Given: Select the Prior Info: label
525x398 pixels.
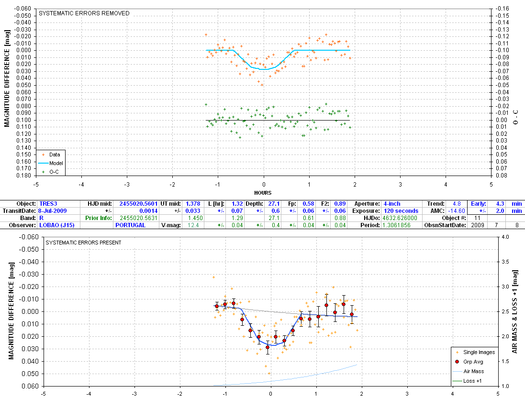Looking at the screenshot, I should coord(99,218).
